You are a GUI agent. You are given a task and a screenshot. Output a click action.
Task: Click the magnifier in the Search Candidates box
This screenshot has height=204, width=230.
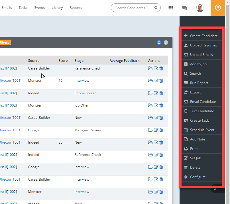tap(156, 8)
